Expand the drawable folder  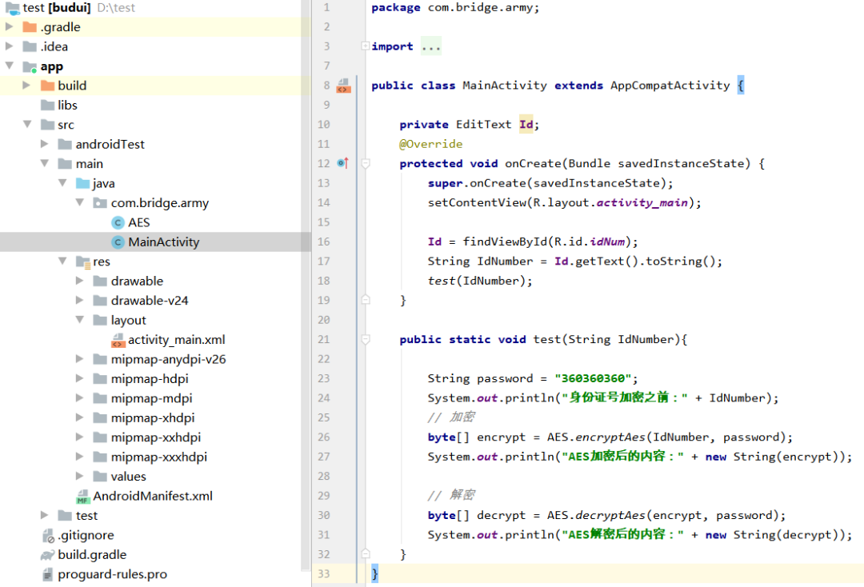(79, 281)
